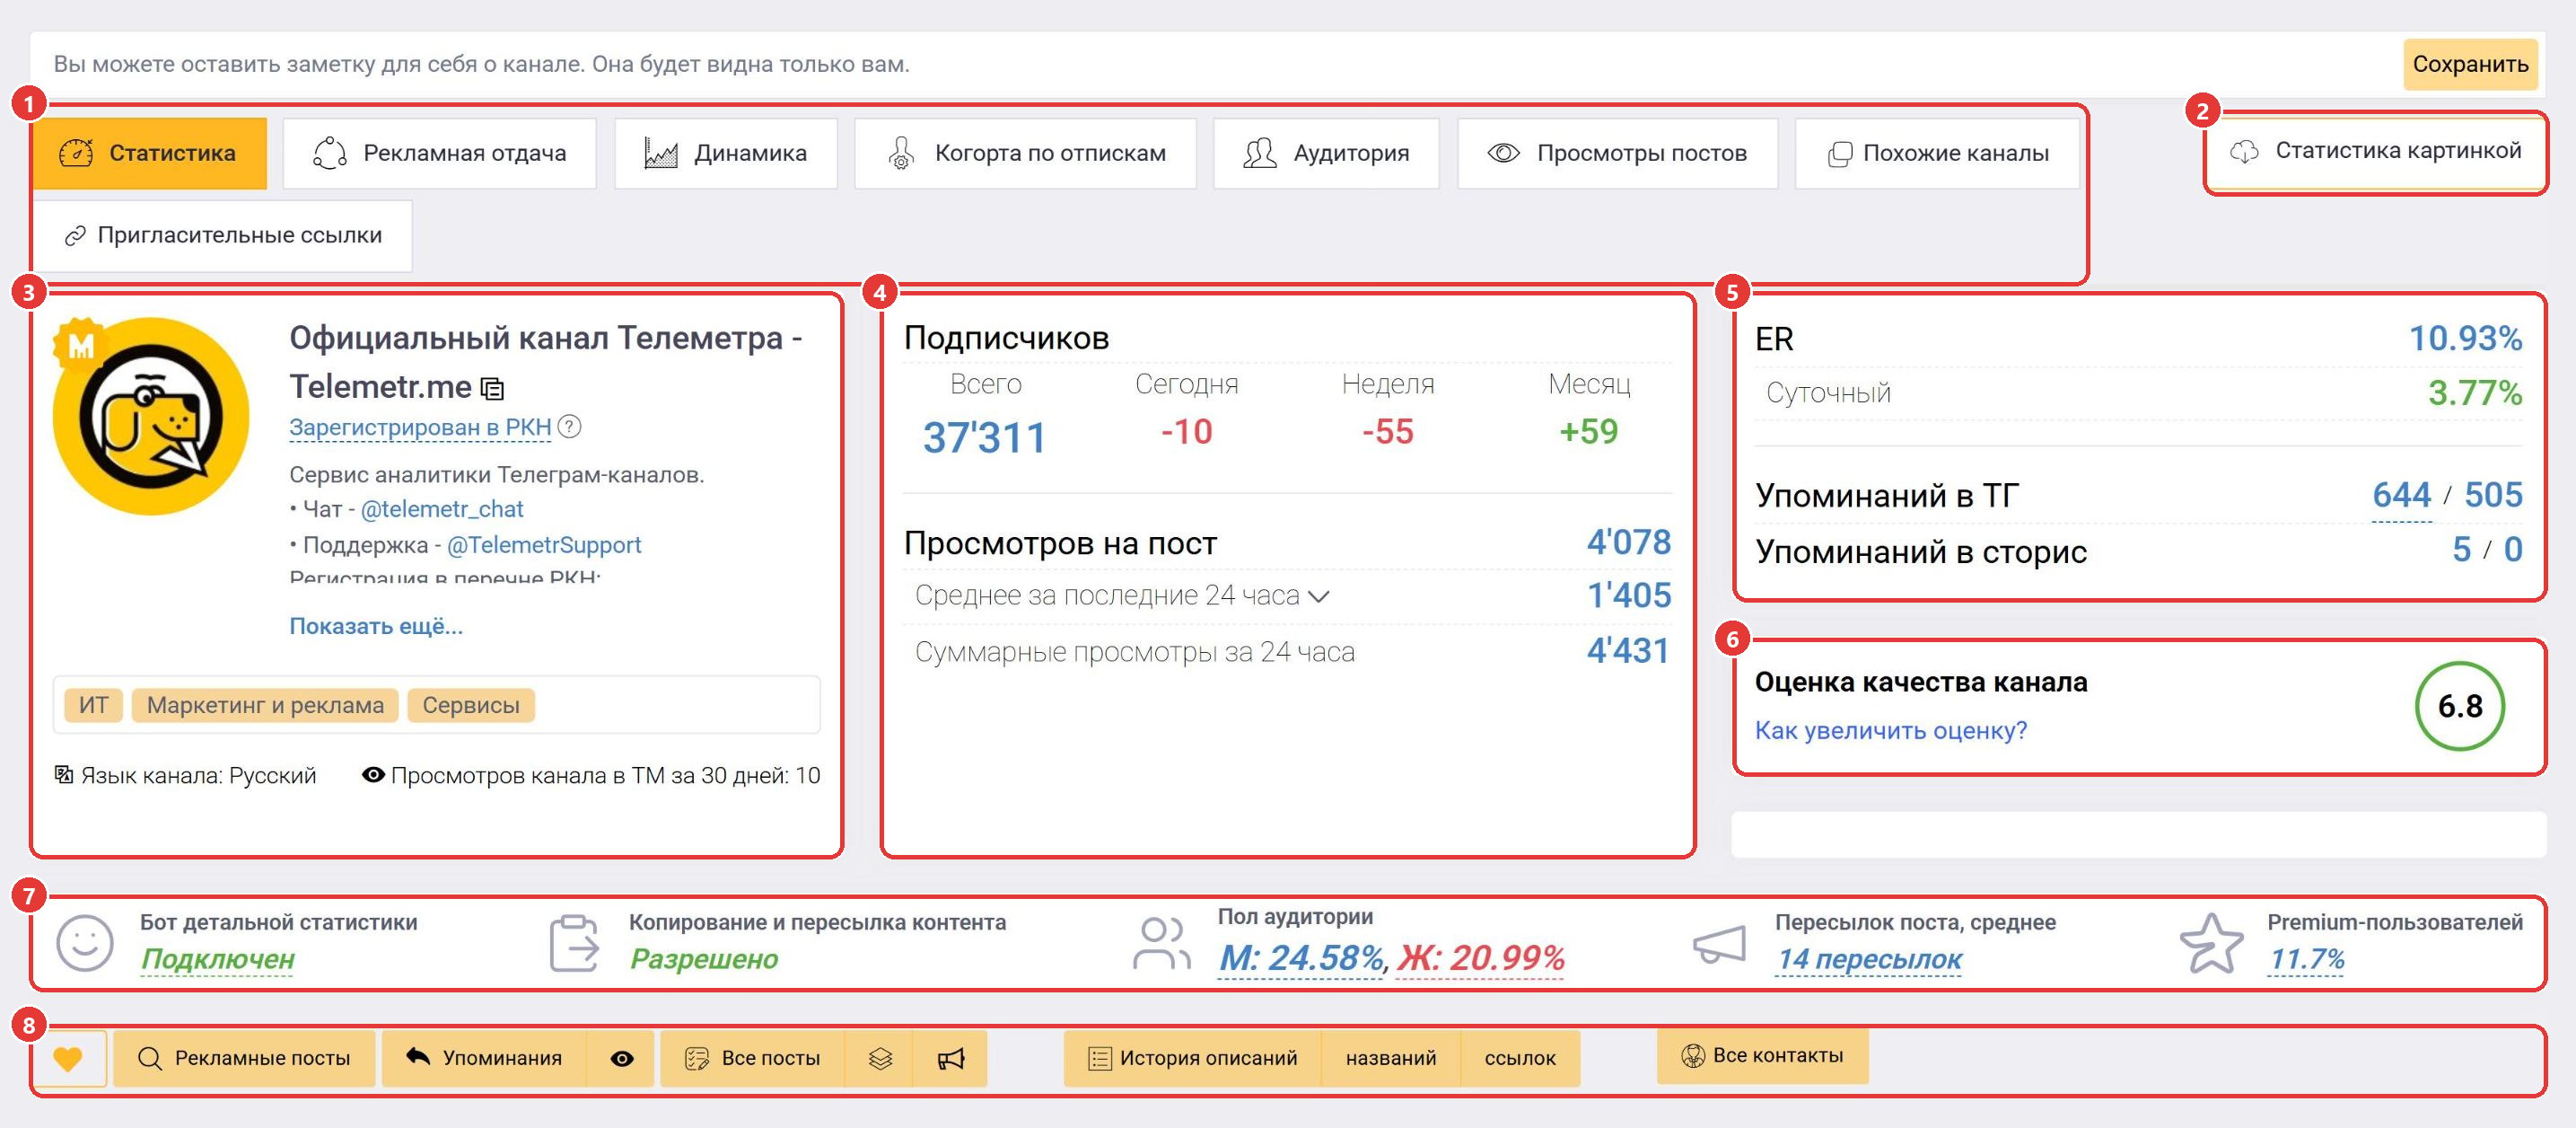Click the megaphone icon button in bottom toolbar
This screenshot has height=1128, width=2576.
click(951, 1058)
